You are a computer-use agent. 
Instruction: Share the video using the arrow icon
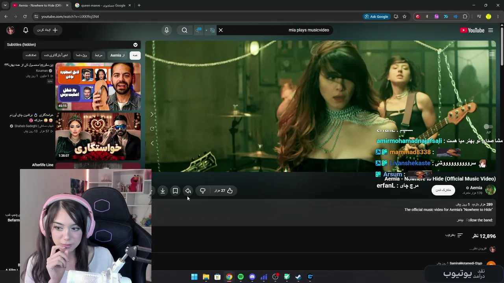(x=188, y=191)
